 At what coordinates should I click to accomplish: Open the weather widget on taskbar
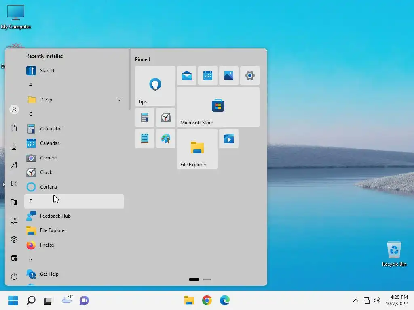pos(67,300)
